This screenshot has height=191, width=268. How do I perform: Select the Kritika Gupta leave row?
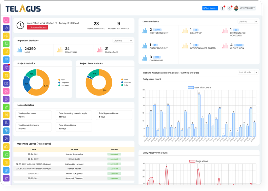(74, 159)
